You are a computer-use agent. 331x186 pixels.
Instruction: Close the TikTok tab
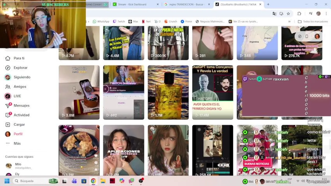(x=260, y=4)
